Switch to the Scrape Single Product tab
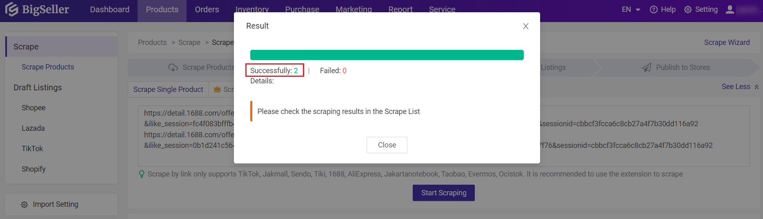The image size is (763, 219). [x=168, y=89]
